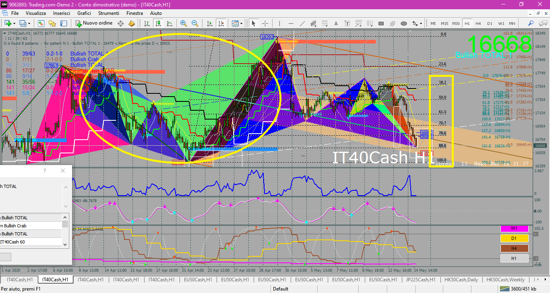Viewport: 550px width, 293px height.
Task: Switch to the HK50Cash,Weekly chart tab
Action: (x=505, y=279)
